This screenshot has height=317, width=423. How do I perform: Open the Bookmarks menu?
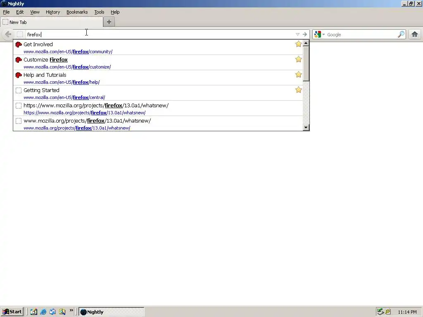[x=77, y=12]
